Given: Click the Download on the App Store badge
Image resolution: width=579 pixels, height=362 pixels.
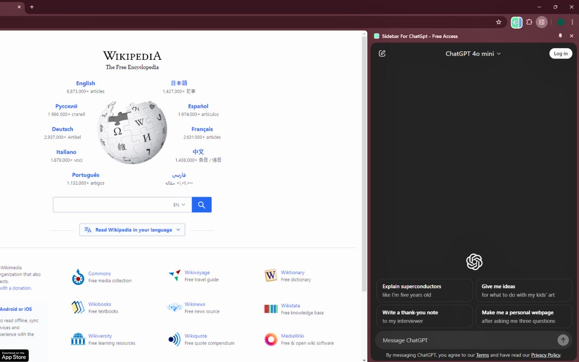Looking at the screenshot, I should (x=14, y=356).
